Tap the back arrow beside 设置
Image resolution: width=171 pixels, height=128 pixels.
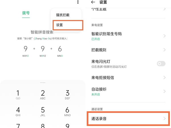click(93, 2)
